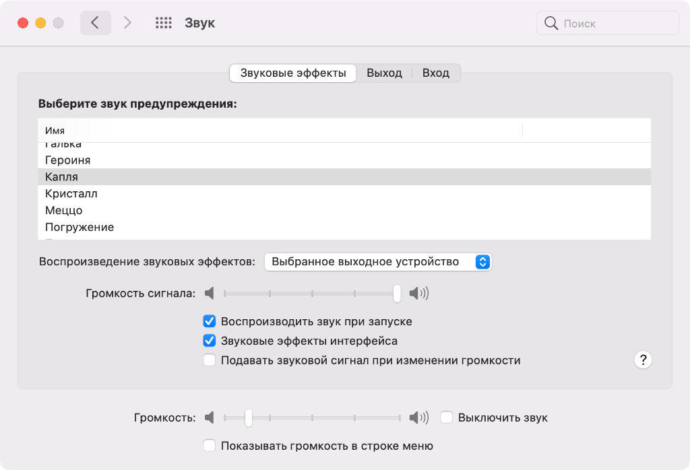Click the loud speaker icon beside Громкость сигнала
Screen dimensions: 690x470
418,294
